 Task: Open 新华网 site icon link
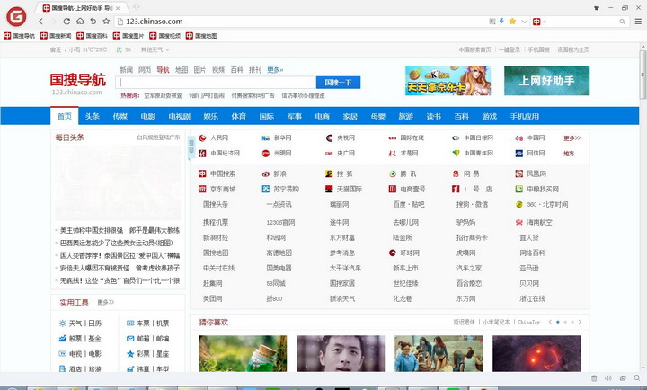(266, 137)
